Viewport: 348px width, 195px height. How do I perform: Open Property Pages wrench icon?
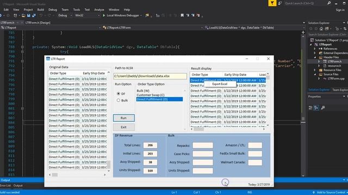[x=323, y=108]
